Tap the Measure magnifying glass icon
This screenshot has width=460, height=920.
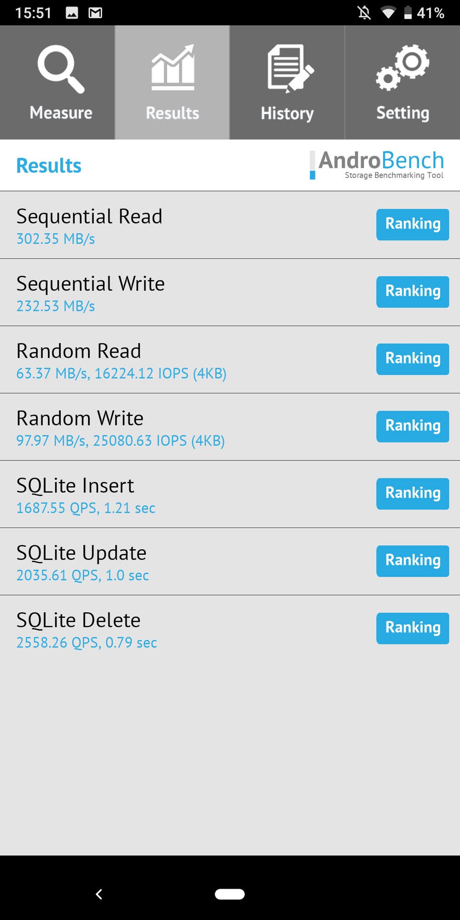60,69
